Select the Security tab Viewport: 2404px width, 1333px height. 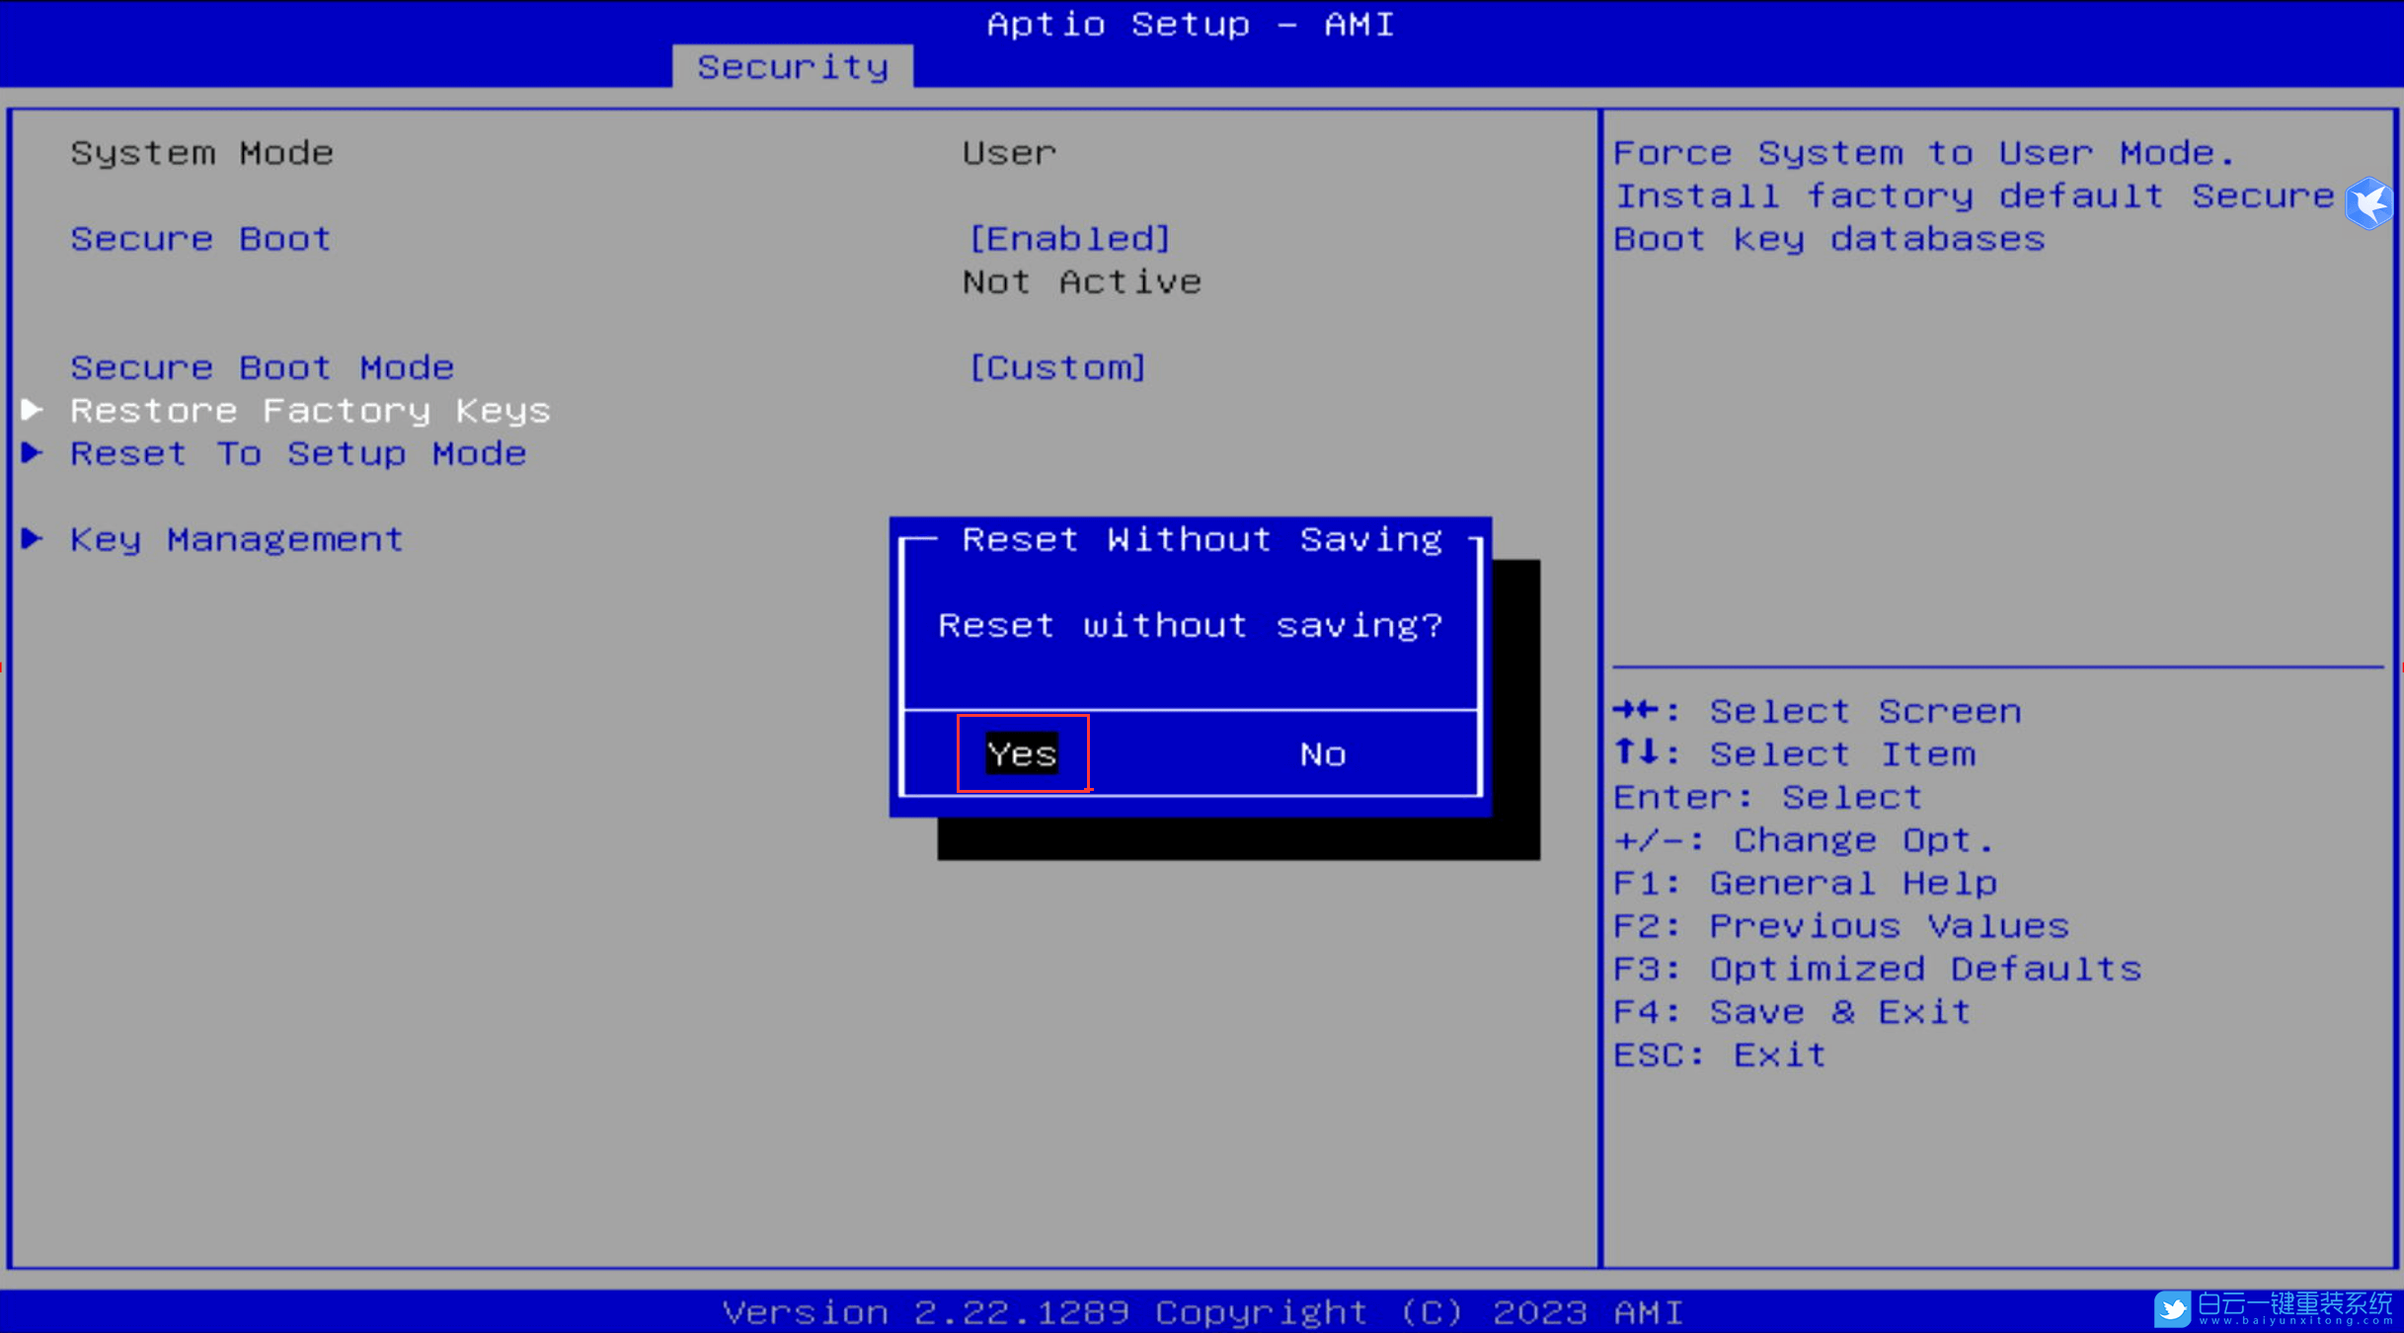coord(793,66)
